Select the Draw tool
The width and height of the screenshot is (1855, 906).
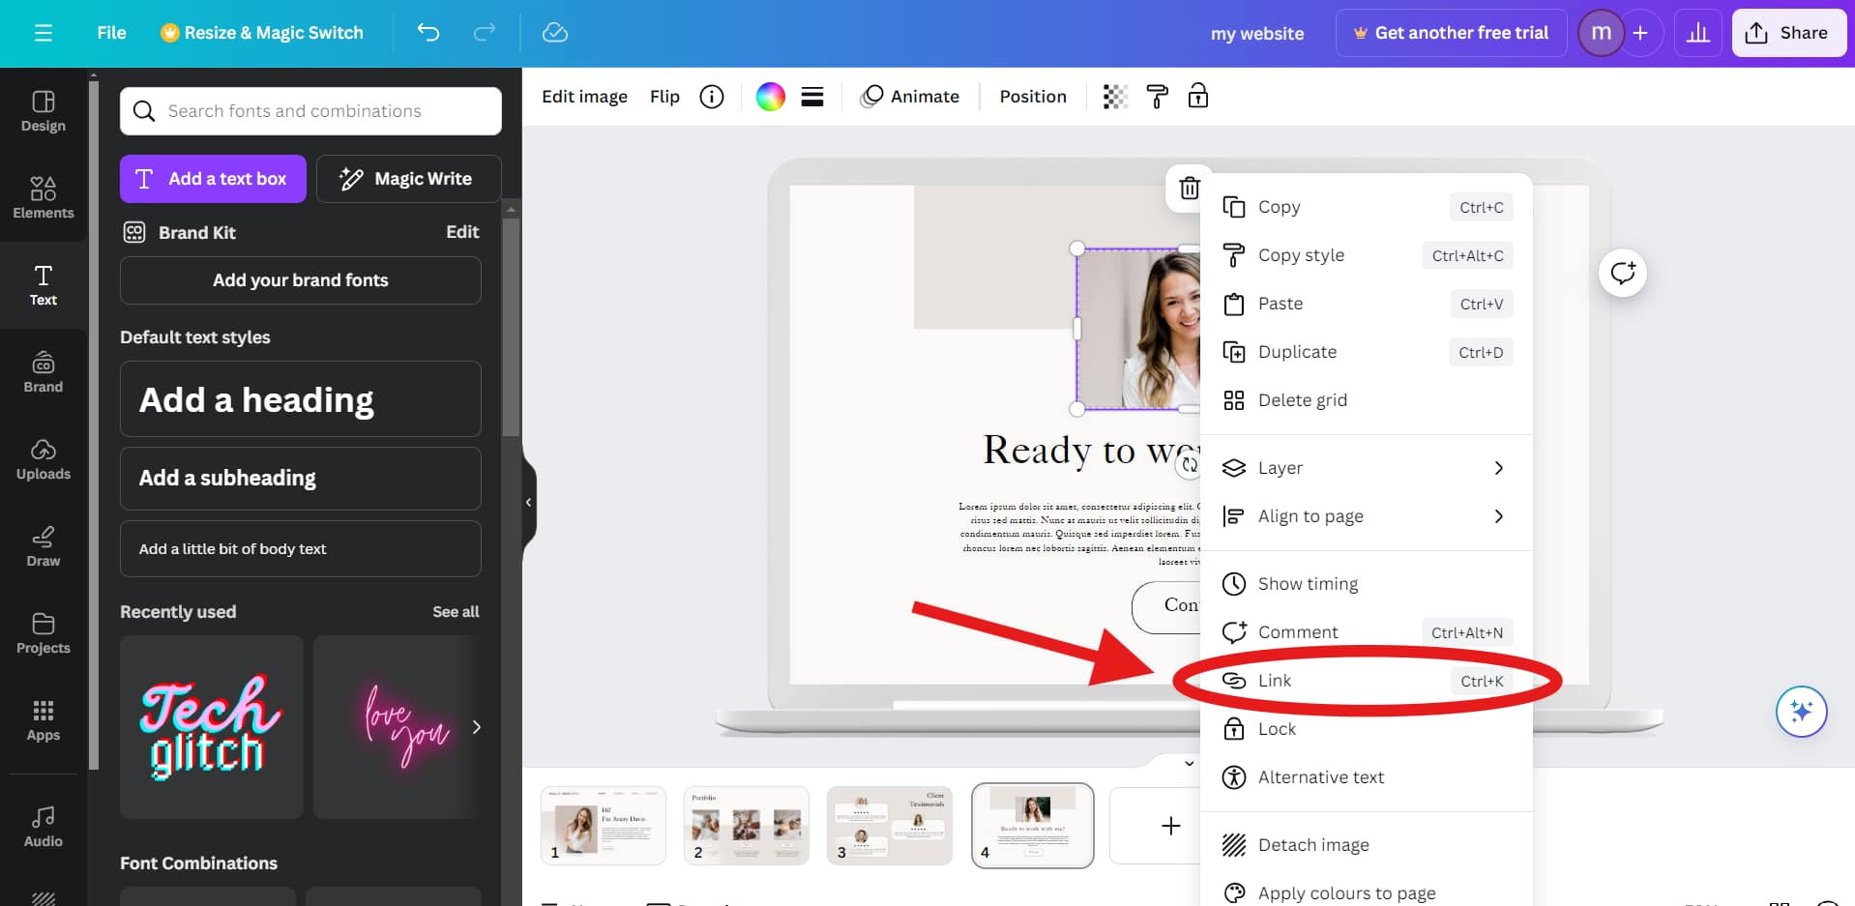pyautogui.click(x=43, y=546)
